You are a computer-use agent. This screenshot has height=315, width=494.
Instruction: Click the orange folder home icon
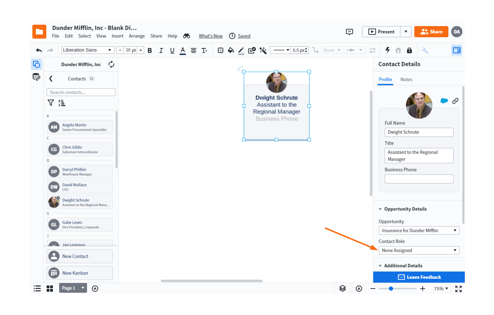click(39, 32)
